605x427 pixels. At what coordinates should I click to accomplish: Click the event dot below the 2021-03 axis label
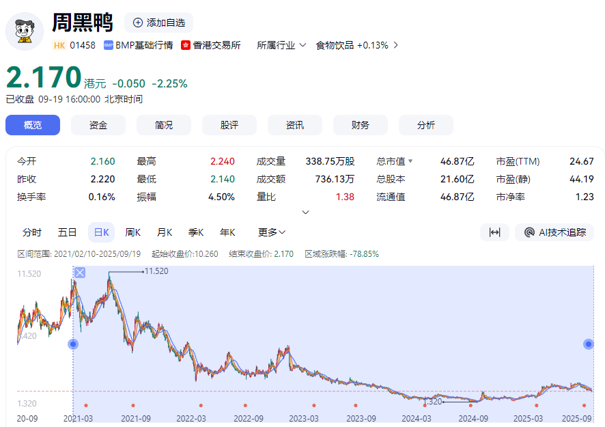tap(85, 405)
